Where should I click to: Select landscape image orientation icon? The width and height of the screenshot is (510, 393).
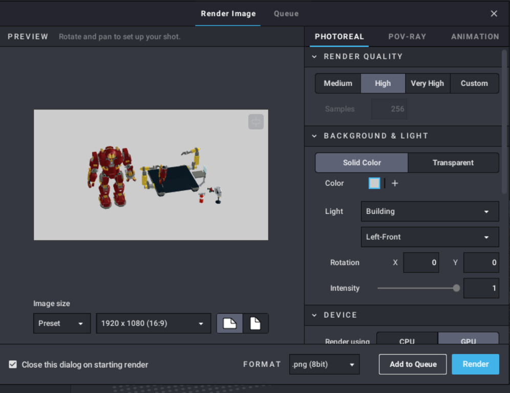(x=229, y=323)
